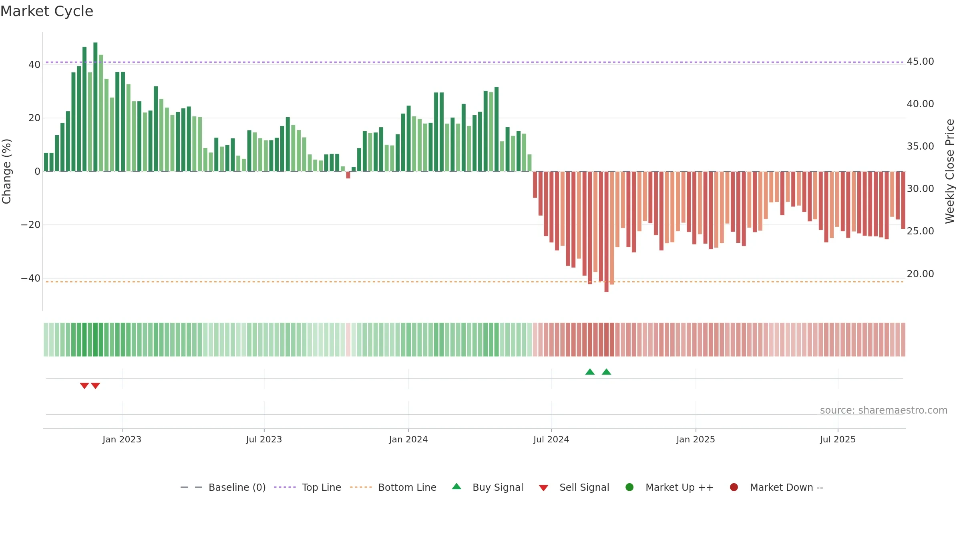Click the red Market Down circle in legend
The width and height of the screenshot is (961, 540).
[734, 487]
